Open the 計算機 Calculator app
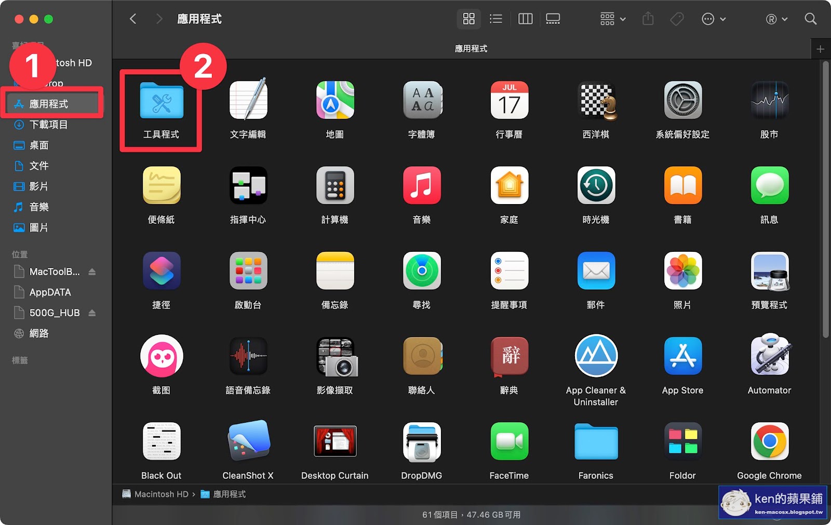 (335, 185)
